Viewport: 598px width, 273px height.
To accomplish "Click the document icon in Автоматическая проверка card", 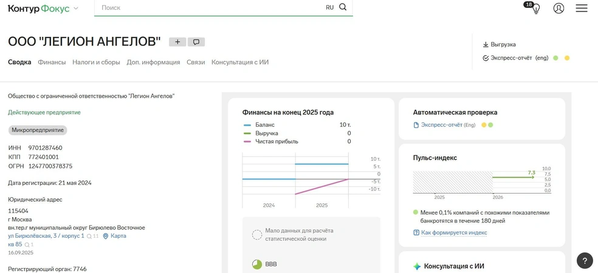I will 416,125.
